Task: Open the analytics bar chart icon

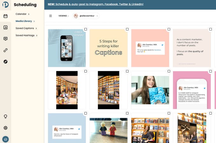Action: pos(5,27)
